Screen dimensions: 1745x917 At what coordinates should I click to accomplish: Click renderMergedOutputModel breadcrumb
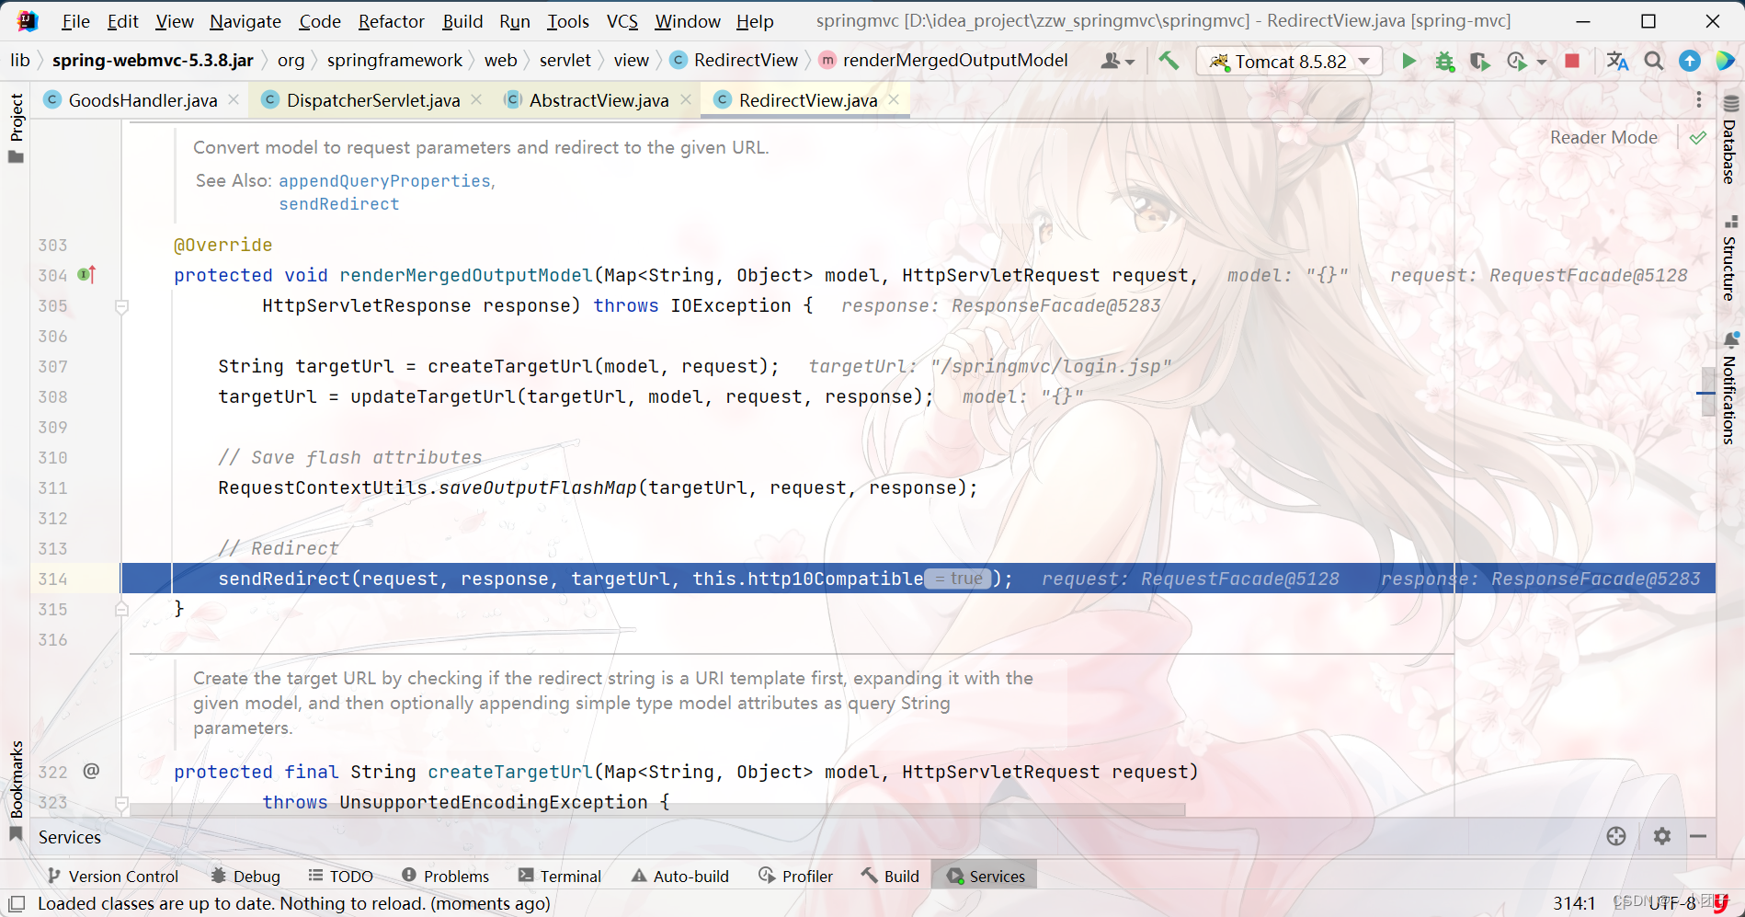point(955,60)
